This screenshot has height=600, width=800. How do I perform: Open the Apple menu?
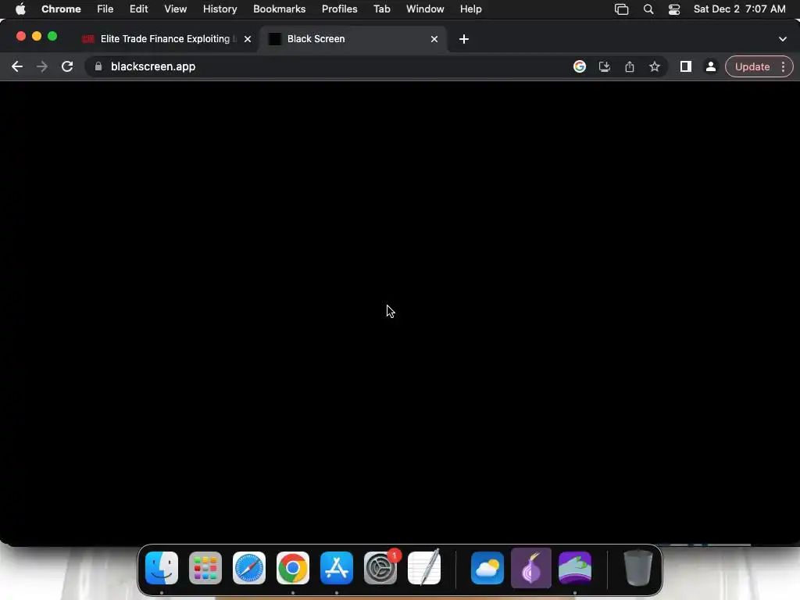(20, 9)
